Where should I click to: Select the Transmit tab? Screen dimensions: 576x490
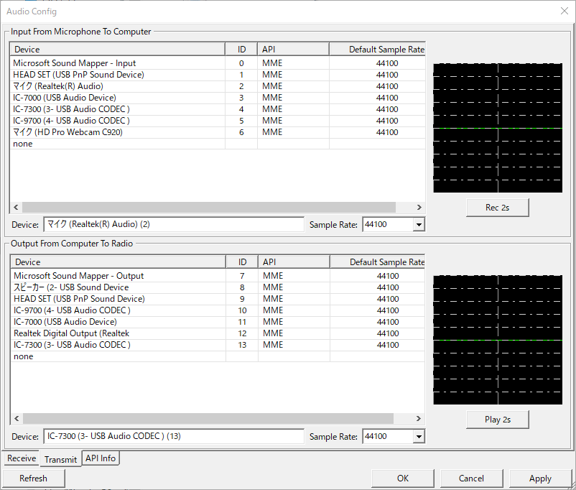point(60,459)
